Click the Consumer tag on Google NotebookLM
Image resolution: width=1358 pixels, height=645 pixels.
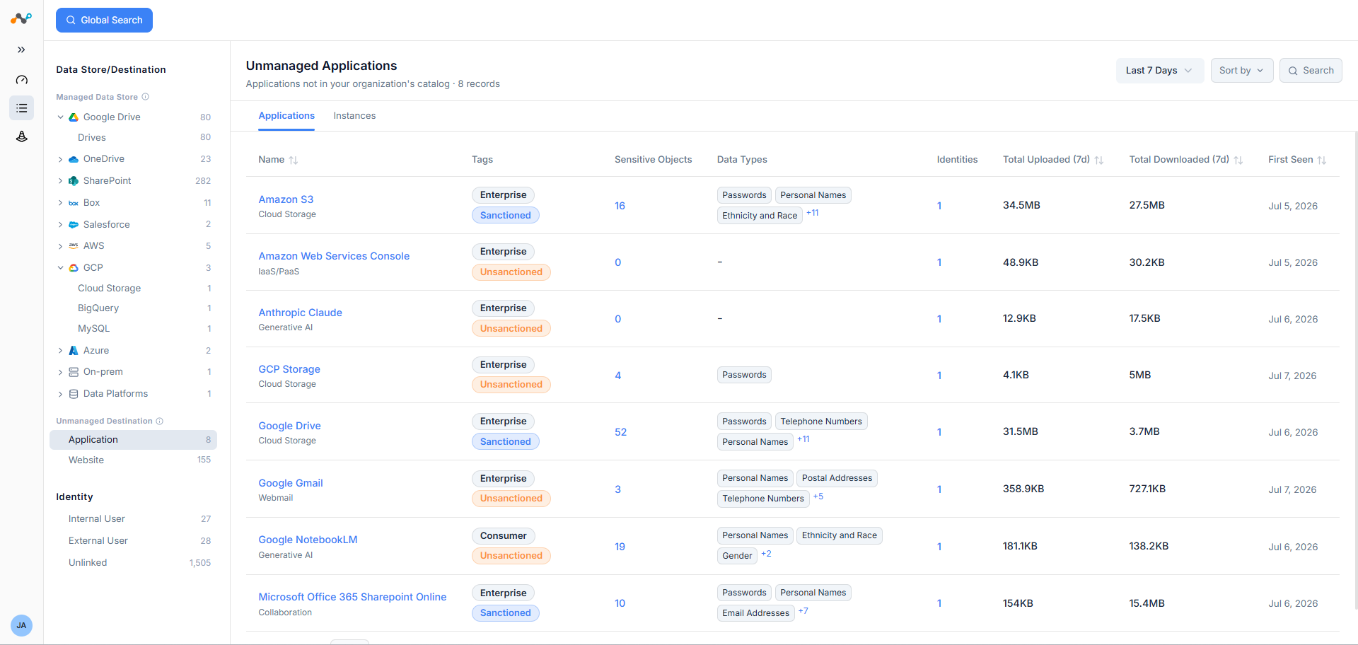pyautogui.click(x=503, y=536)
